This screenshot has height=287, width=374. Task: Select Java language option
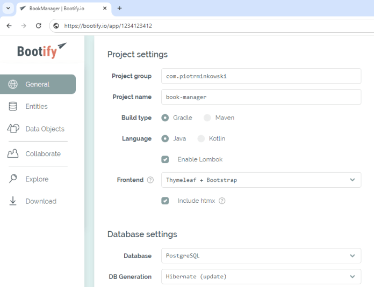pos(165,138)
